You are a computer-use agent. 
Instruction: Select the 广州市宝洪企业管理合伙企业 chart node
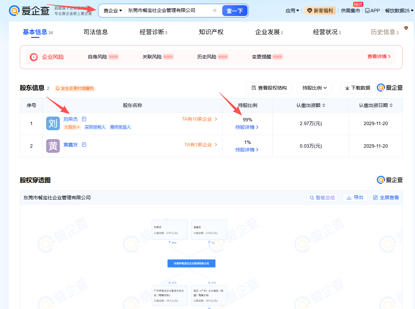coord(170,295)
